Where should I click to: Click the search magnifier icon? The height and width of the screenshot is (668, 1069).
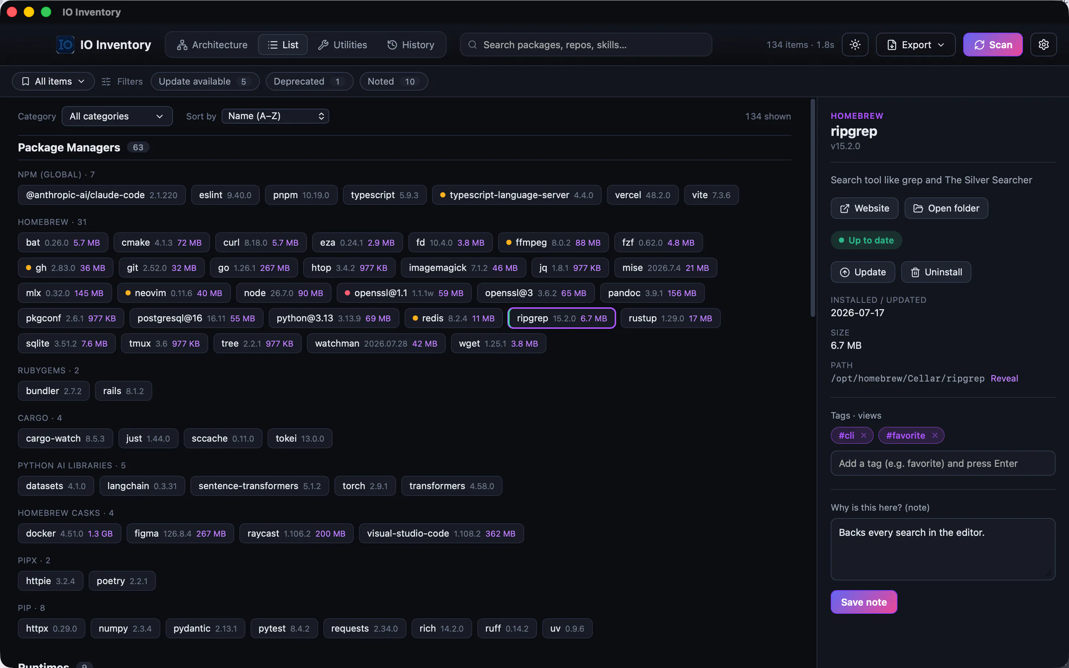(x=472, y=45)
